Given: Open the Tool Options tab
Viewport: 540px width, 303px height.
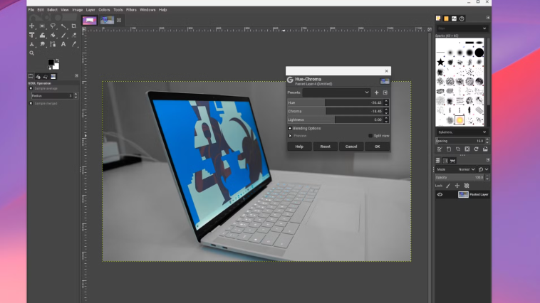Looking at the screenshot, I should (31, 76).
